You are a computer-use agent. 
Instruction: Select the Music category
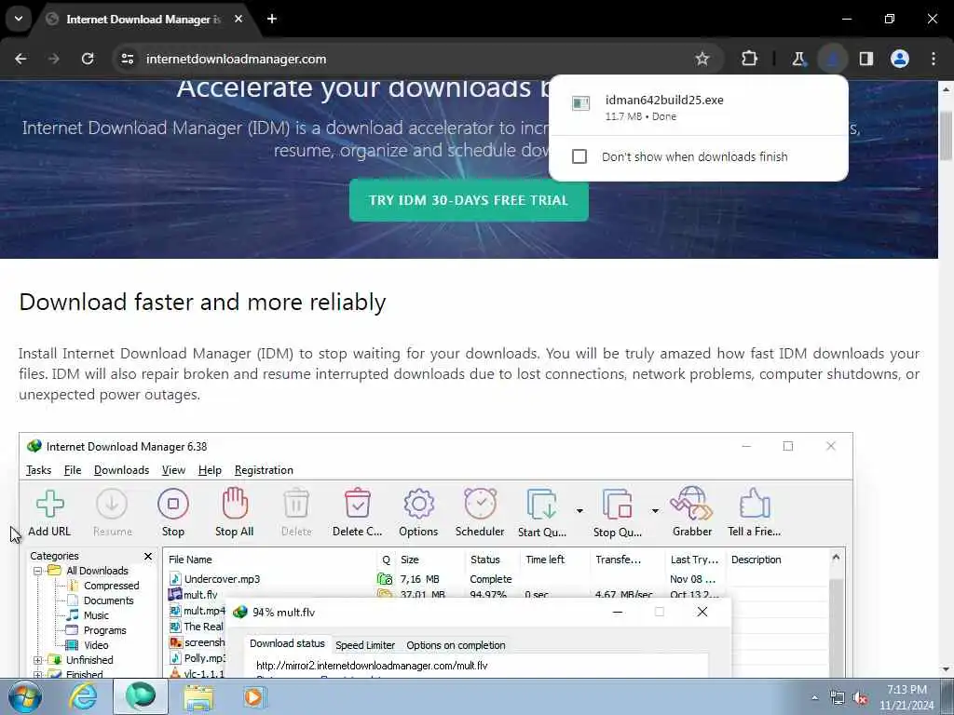pos(96,615)
